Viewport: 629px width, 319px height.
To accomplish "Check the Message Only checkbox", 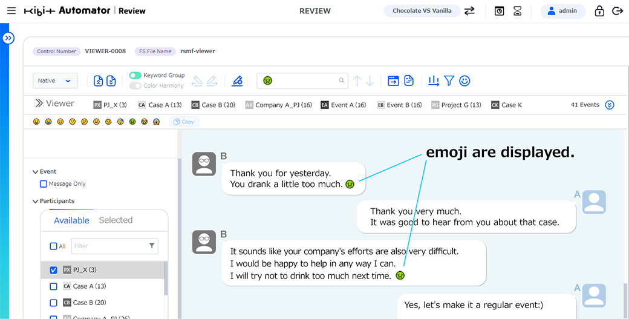I will click(x=44, y=184).
